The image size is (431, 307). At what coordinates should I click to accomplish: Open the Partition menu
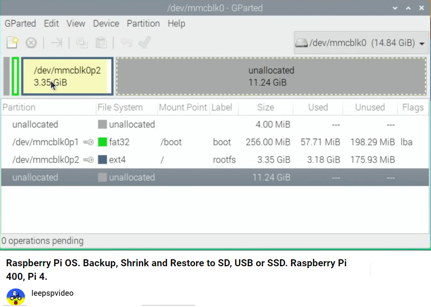click(143, 24)
